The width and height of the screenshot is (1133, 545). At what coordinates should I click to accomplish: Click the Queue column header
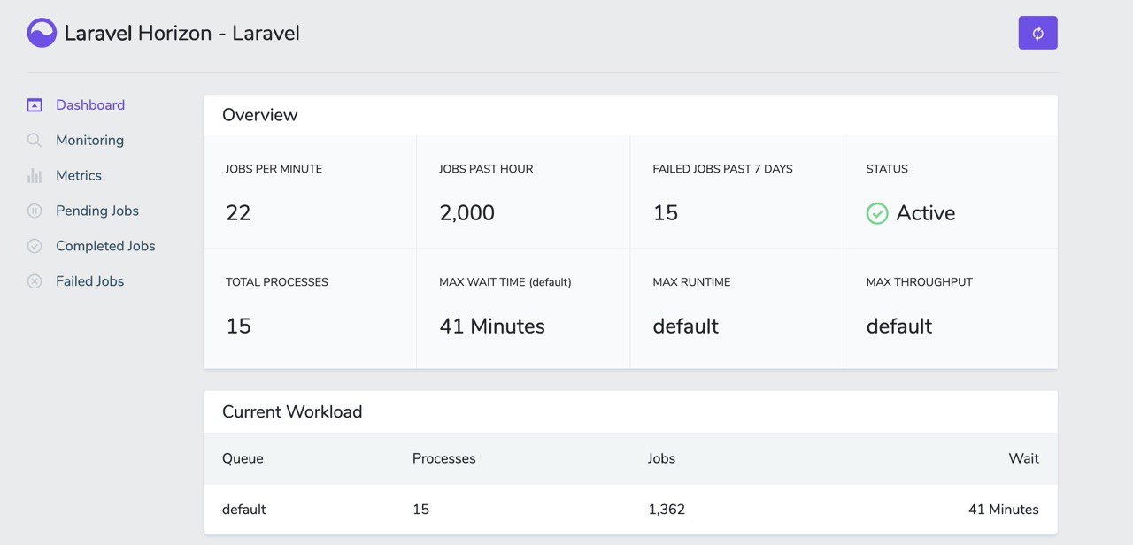(x=243, y=458)
